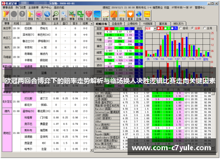Switch to the 欧赔分布 tab
The width and height of the screenshot is (220, 159).
point(101,24)
